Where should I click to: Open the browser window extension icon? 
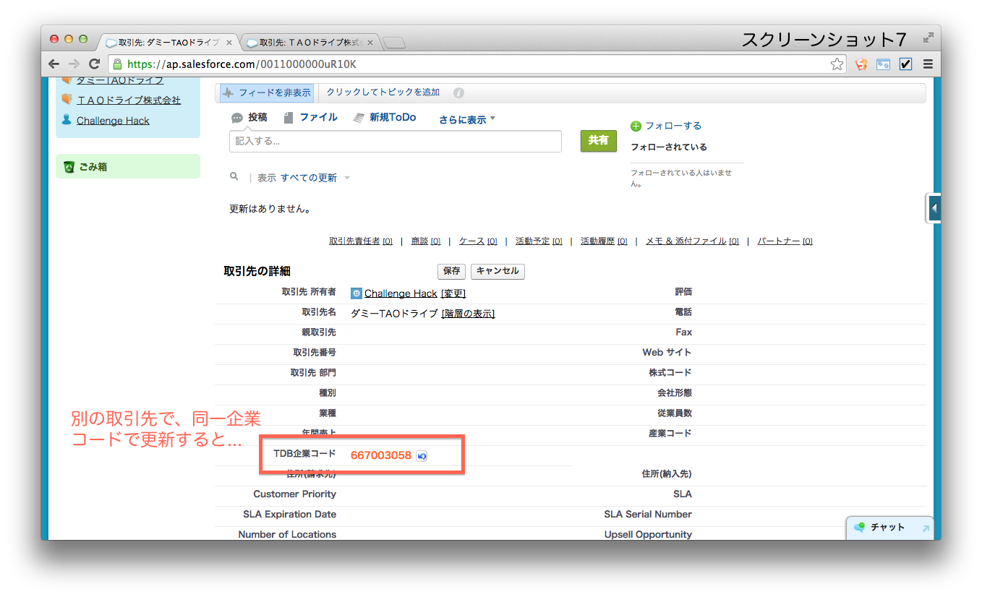pyautogui.click(x=883, y=64)
